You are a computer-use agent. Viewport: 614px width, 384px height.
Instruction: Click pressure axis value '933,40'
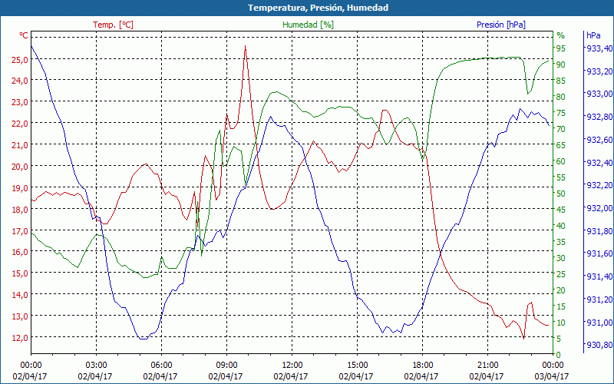[599, 48]
